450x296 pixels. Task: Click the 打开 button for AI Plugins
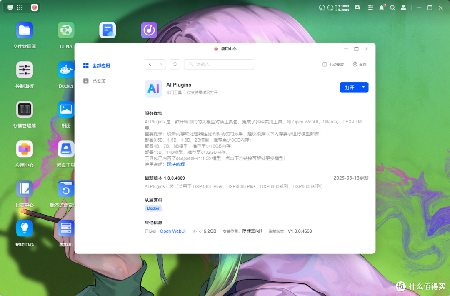[x=349, y=87]
